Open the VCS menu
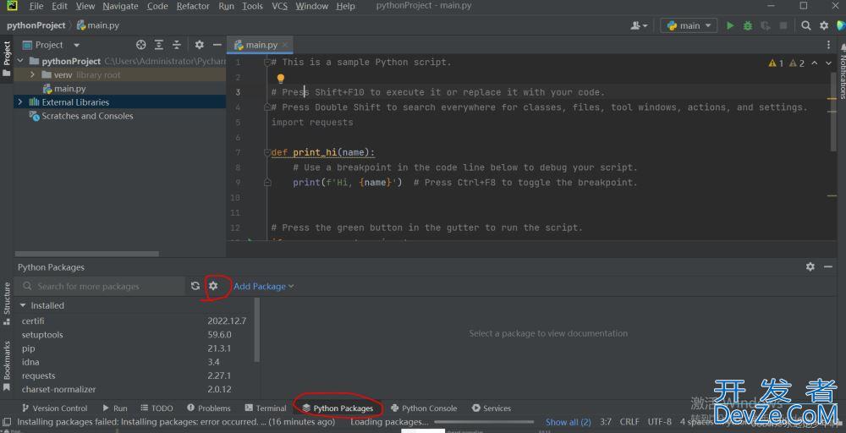 [x=279, y=6]
